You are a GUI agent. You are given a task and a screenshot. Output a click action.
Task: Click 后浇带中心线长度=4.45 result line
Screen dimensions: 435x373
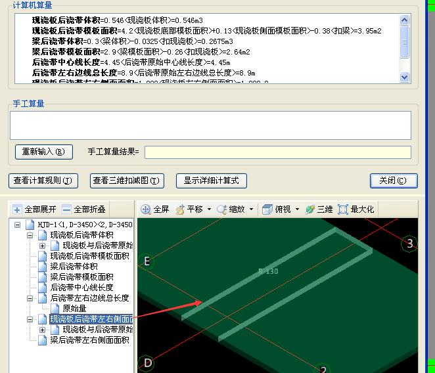pos(131,62)
